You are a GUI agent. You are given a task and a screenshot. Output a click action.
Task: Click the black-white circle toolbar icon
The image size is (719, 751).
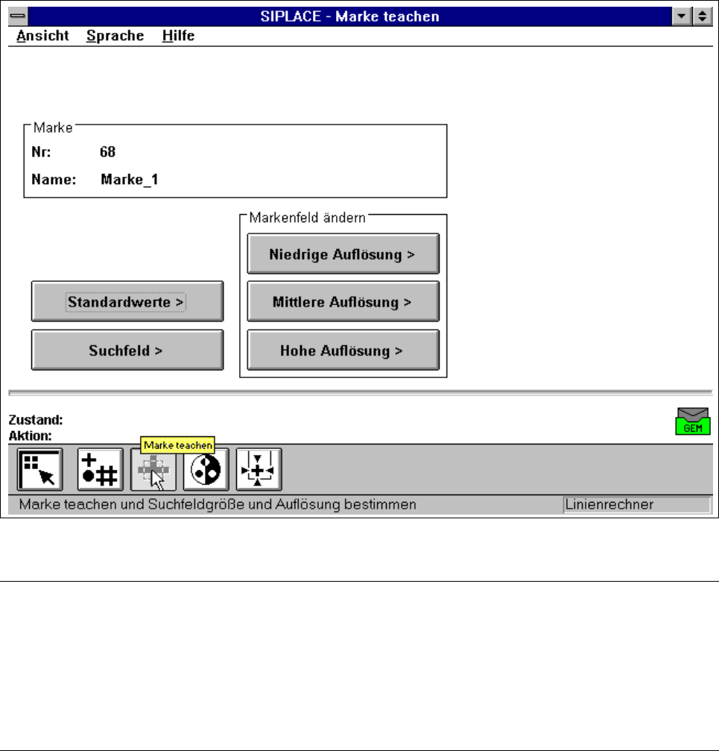coord(206,469)
